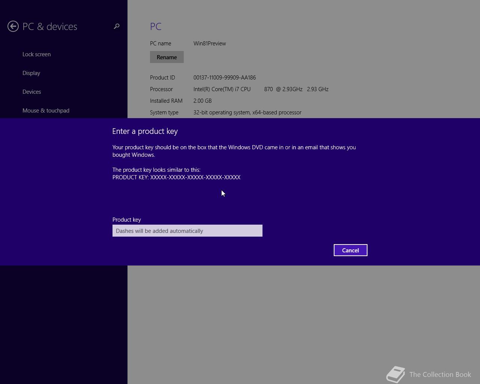Screen dimensions: 480x384
Task: Go to the Devices section
Action: (32, 92)
